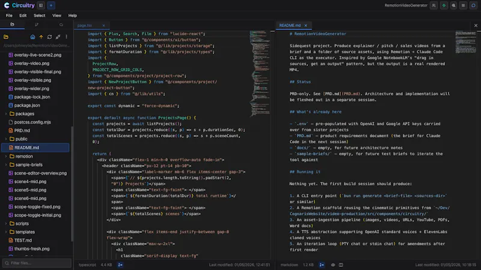The image size is (481, 270).
Task: Click the orange up-directory arrow
Action: 41,37
